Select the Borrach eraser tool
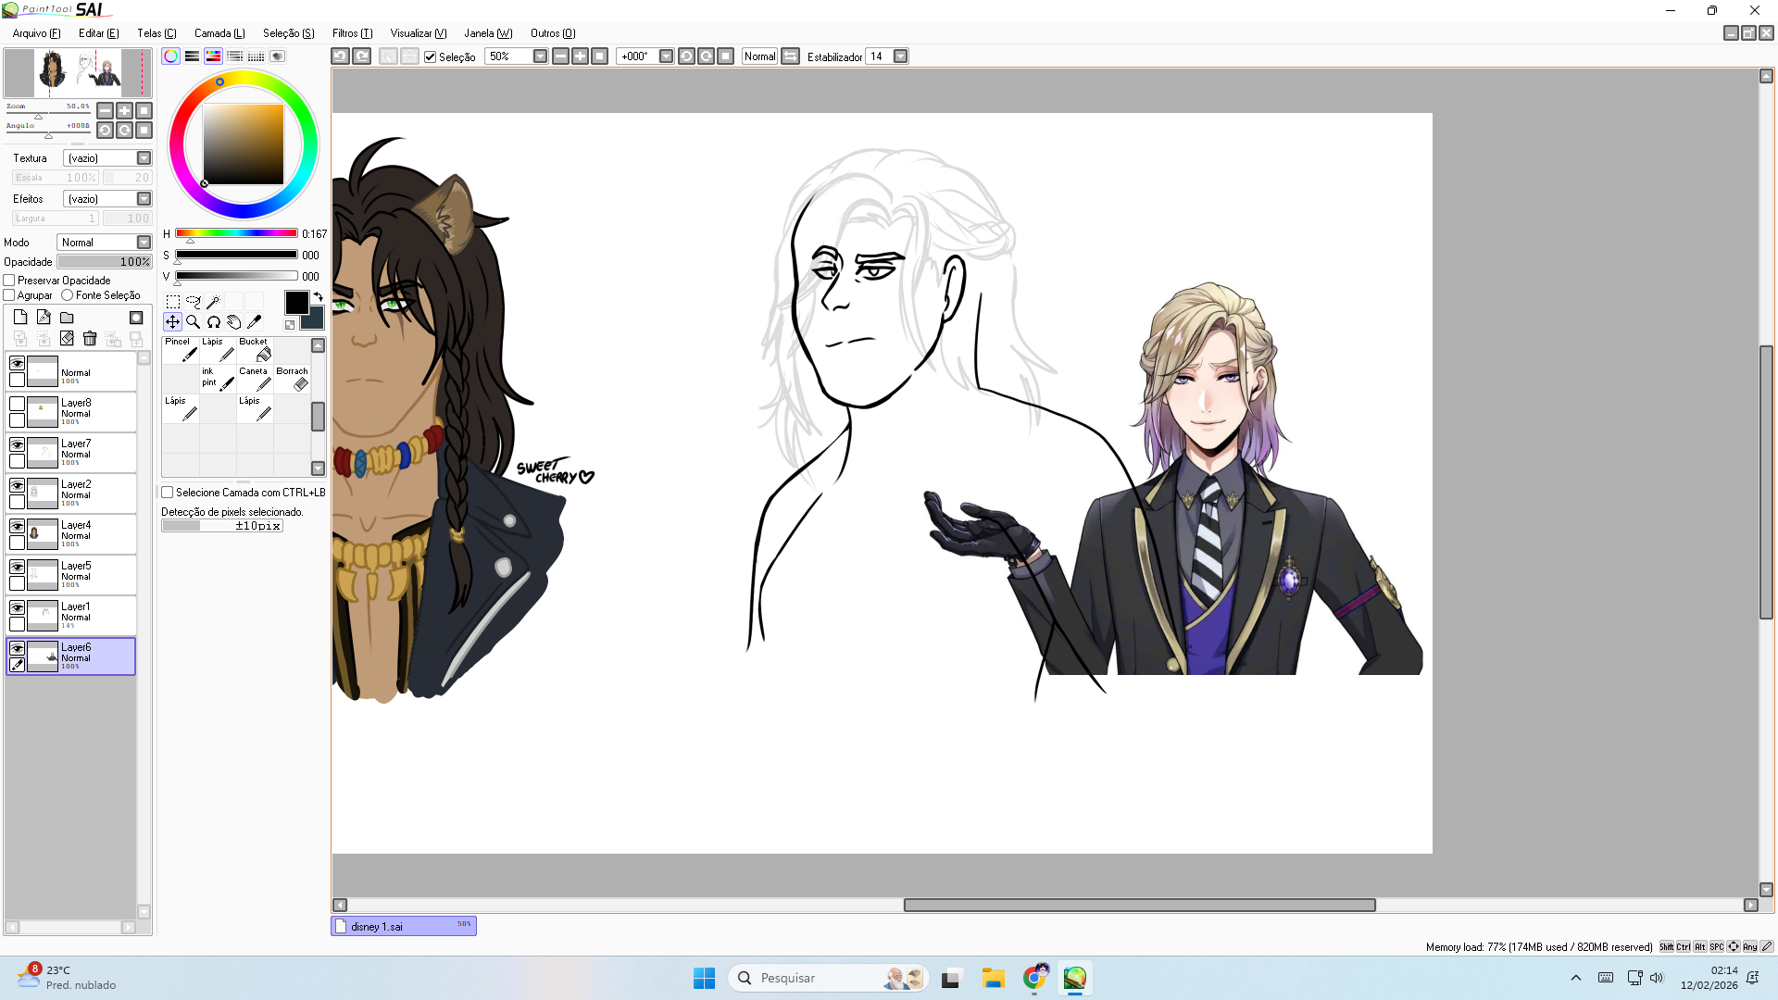 pos(292,380)
